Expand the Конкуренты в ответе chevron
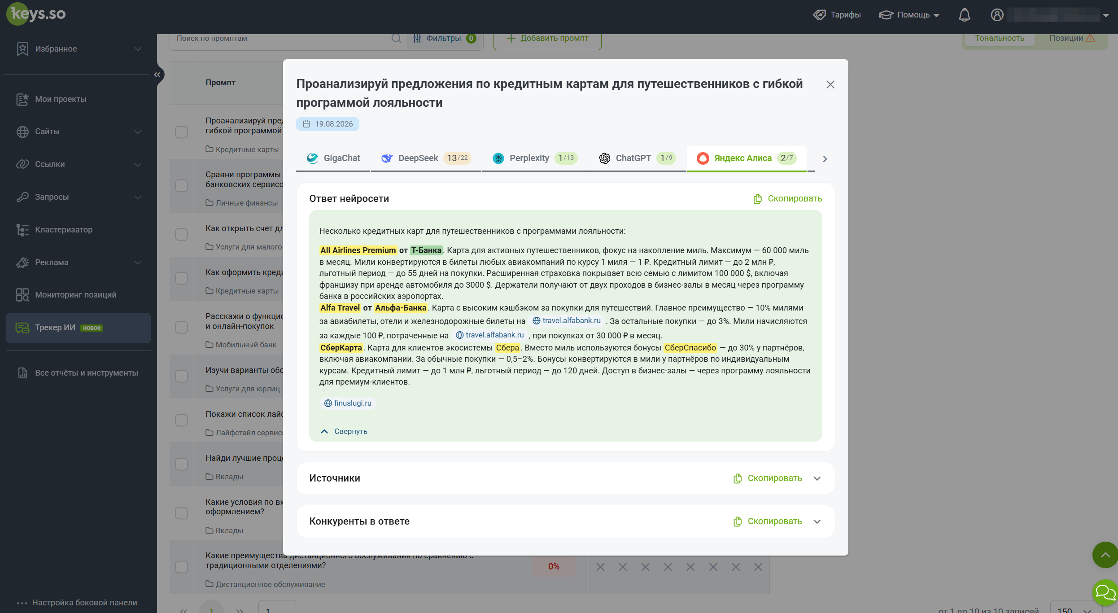Screen dimensions: 1118x613 point(817,521)
